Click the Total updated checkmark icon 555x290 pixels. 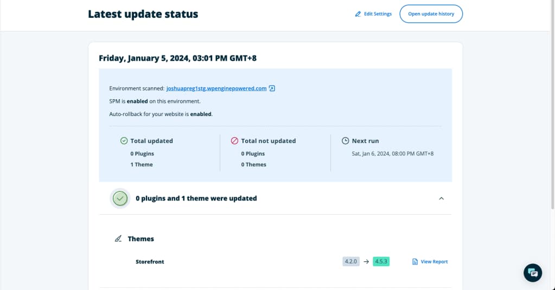pos(124,141)
